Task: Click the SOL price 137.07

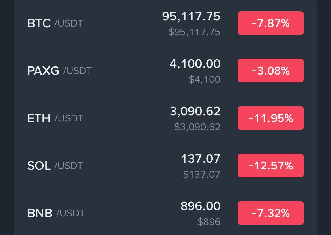Action: pos(201,159)
